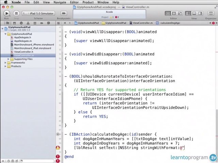Open the Apple menu
Viewport: 218px width, 163px height.
tap(6, 2)
